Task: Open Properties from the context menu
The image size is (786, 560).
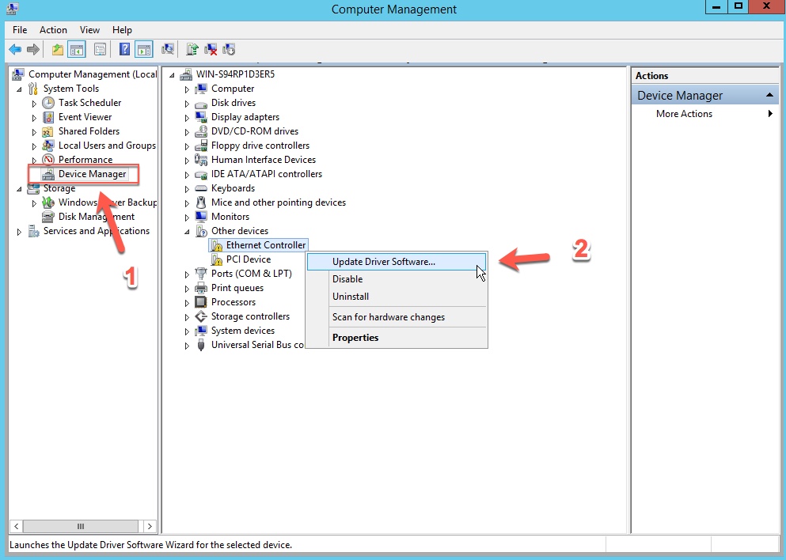Action: click(396, 338)
